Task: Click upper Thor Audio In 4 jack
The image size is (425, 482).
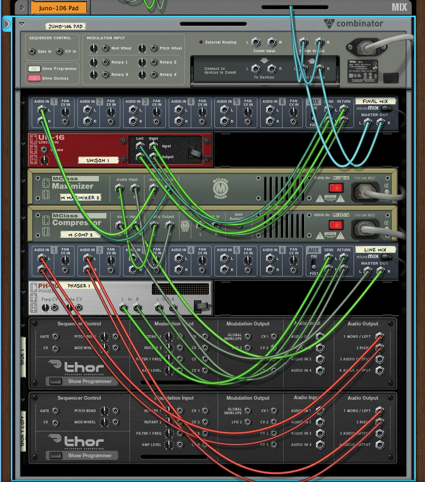Action: pos(320,371)
